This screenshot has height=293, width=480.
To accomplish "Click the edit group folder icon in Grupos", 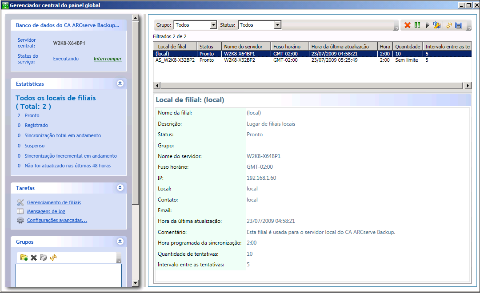I will point(44,257).
